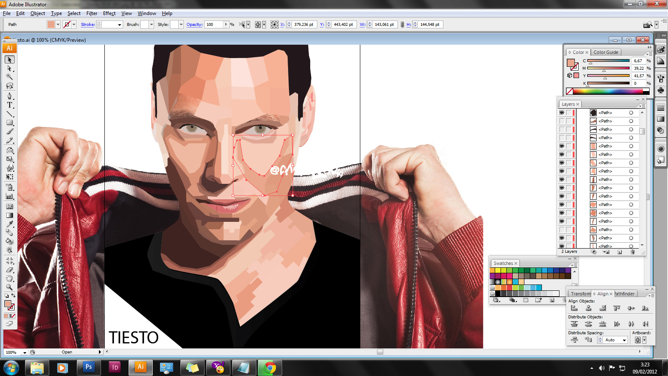
Task: Open the Window menu
Action: coord(147,13)
